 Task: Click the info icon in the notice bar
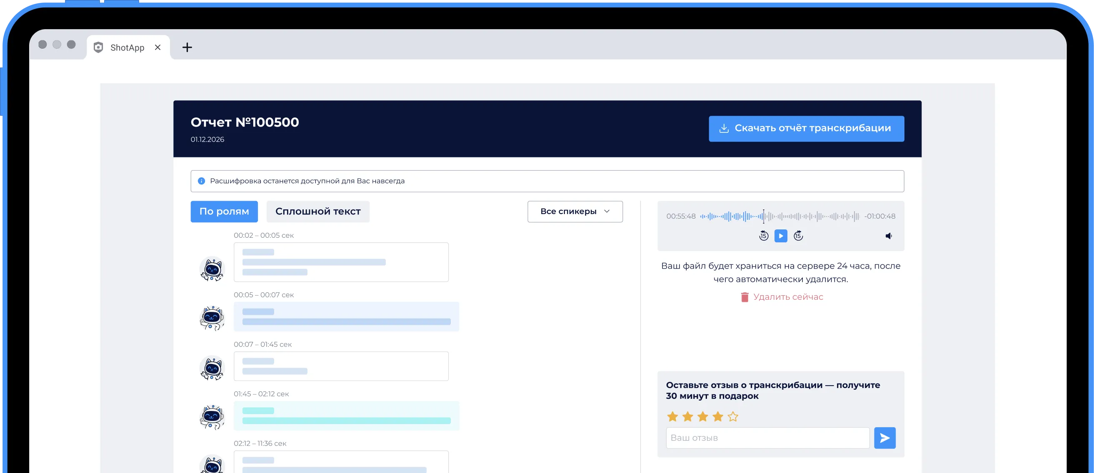[202, 181]
